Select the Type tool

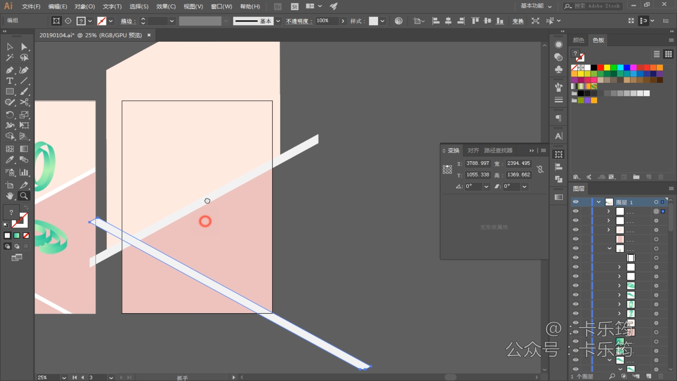(x=10, y=81)
